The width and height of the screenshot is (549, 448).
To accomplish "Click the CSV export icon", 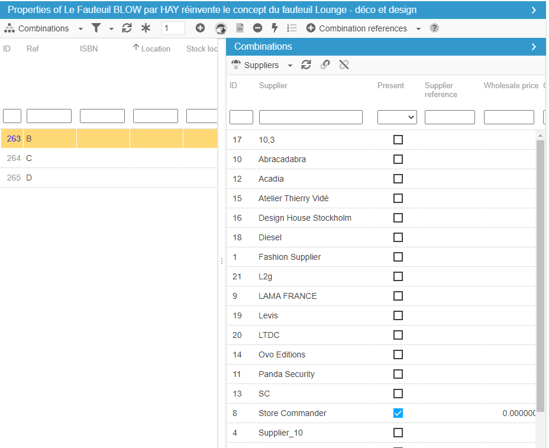I will (240, 28).
